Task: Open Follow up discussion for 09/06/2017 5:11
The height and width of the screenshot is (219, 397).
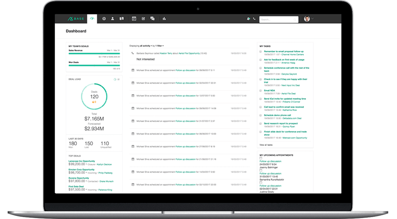Action: [x=185, y=70]
